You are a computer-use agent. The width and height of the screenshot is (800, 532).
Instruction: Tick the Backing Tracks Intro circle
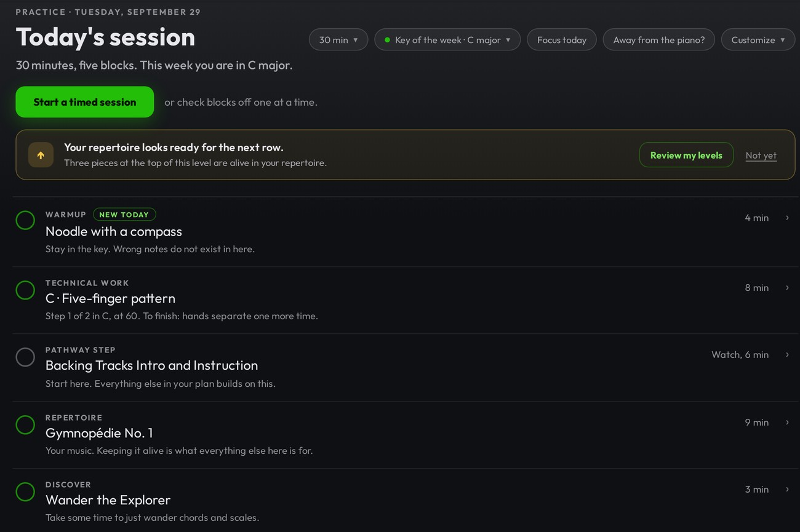(x=25, y=357)
